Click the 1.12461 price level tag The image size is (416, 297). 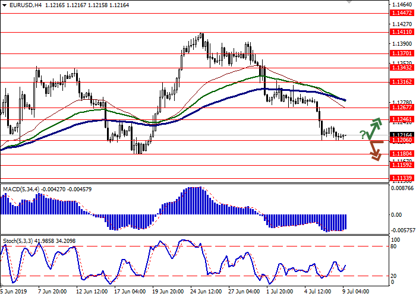coord(401,119)
